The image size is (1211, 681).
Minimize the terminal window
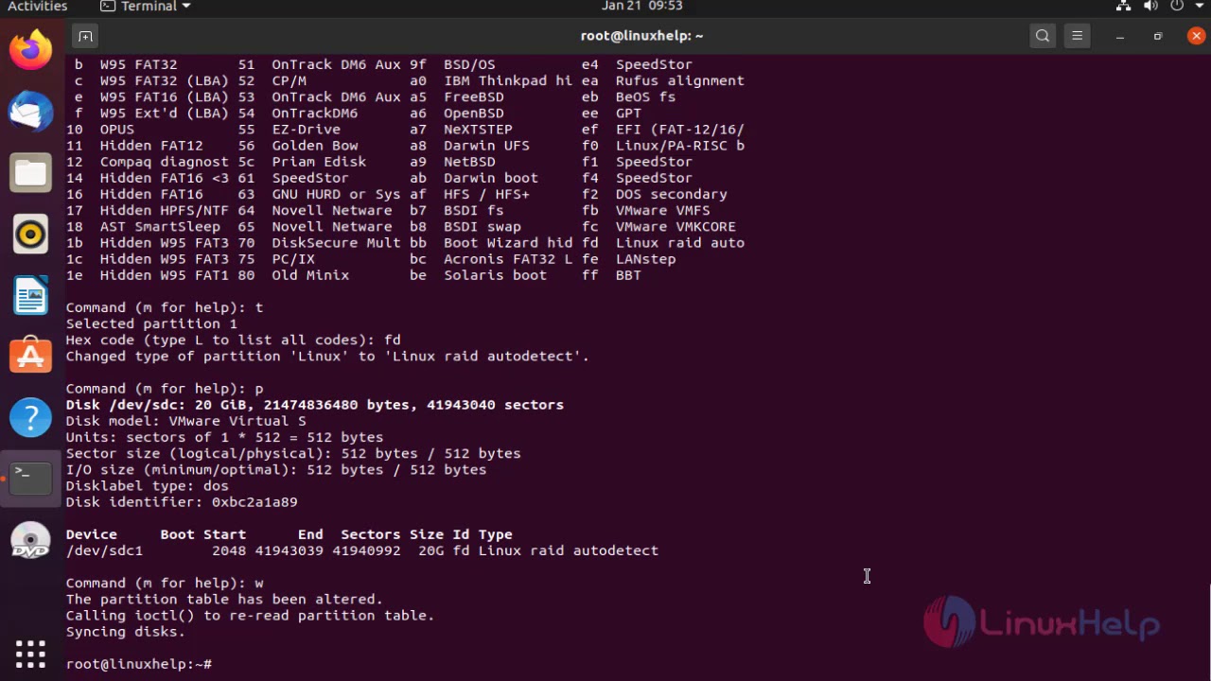click(1120, 36)
